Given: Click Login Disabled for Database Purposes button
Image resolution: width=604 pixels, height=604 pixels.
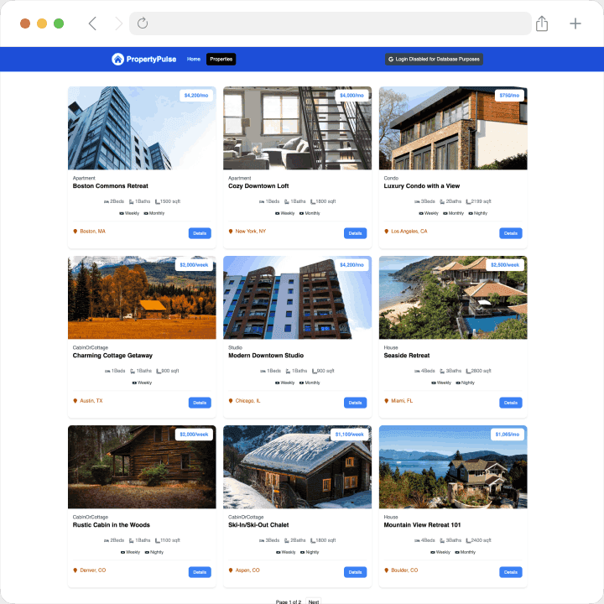Looking at the screenshot, I should (434, 59).
